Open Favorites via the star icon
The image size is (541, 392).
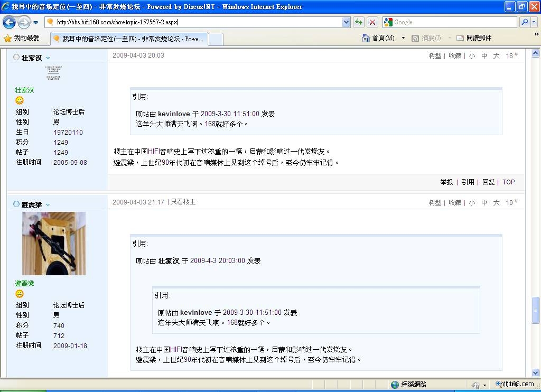[x=7, y=38]
